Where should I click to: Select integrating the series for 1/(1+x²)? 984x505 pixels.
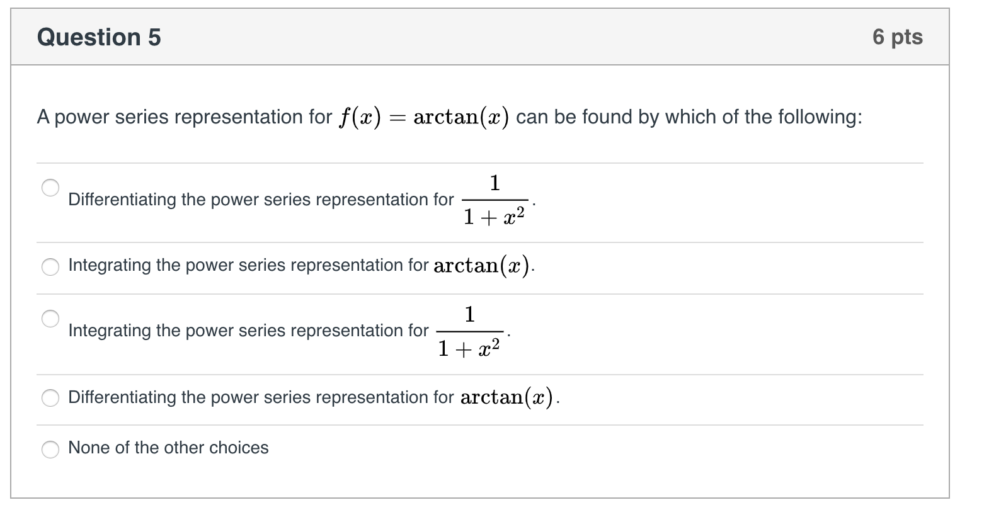tap(50, 317)
